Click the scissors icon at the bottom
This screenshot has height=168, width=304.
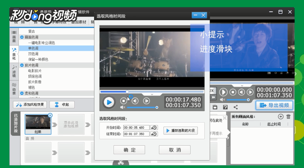pos(121,163)
